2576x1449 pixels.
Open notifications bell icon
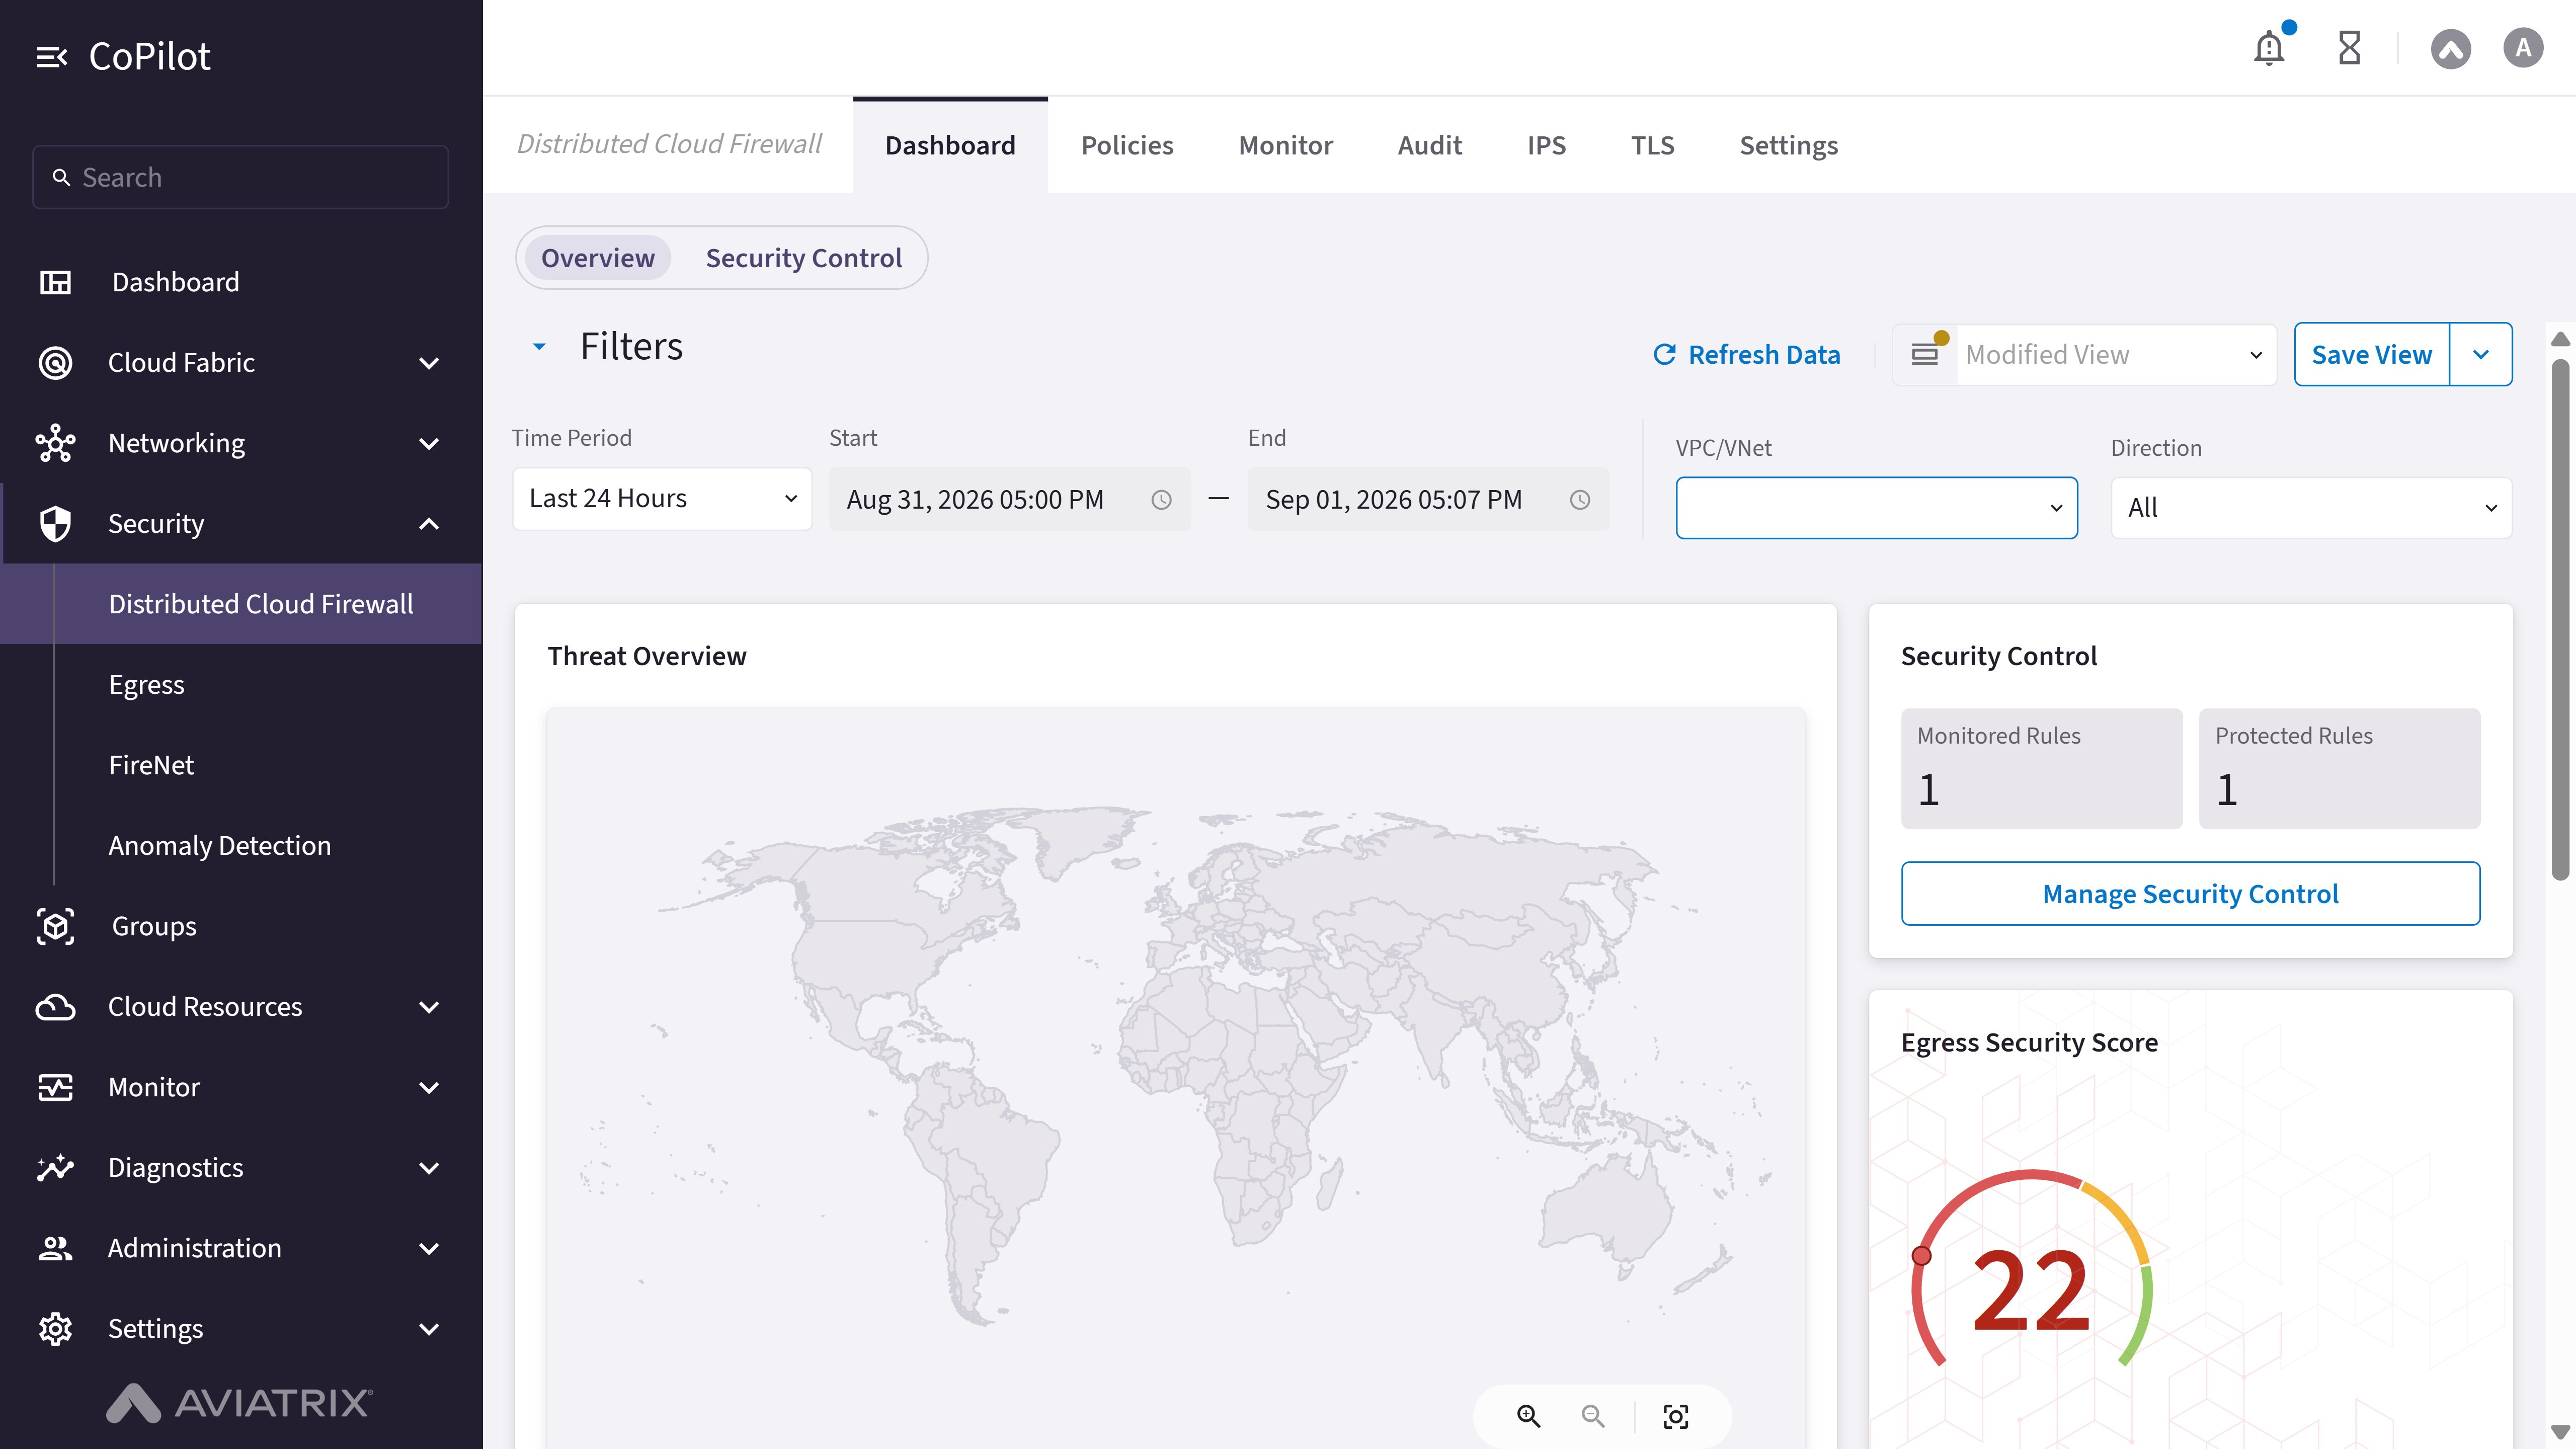point(2269,47)
